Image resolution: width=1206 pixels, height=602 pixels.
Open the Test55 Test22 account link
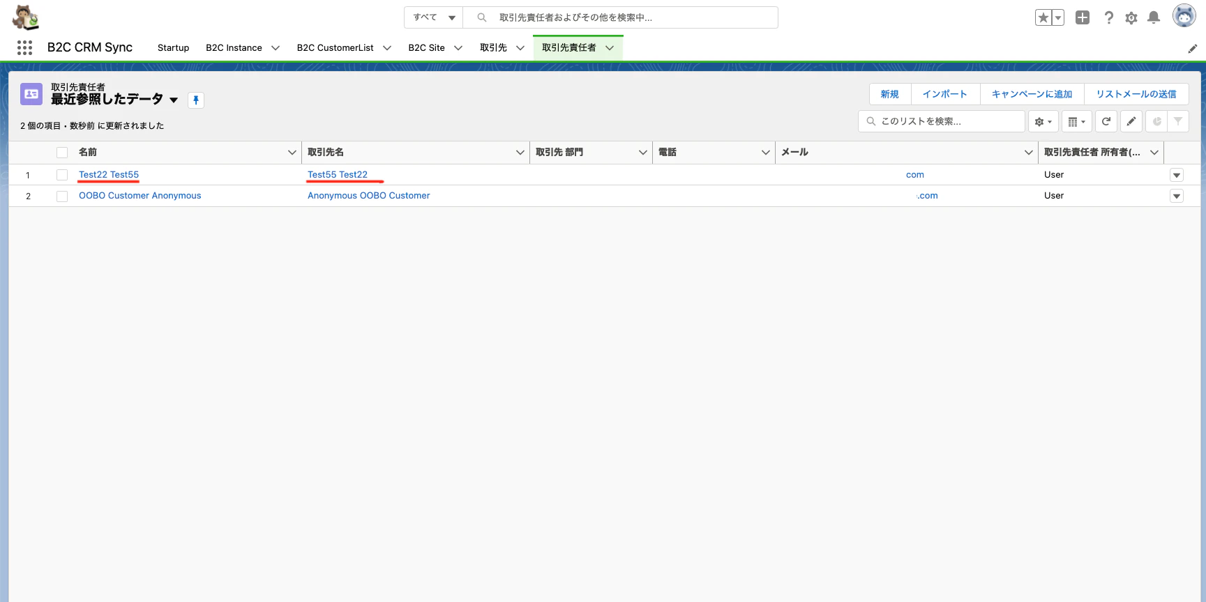(338, 175)
